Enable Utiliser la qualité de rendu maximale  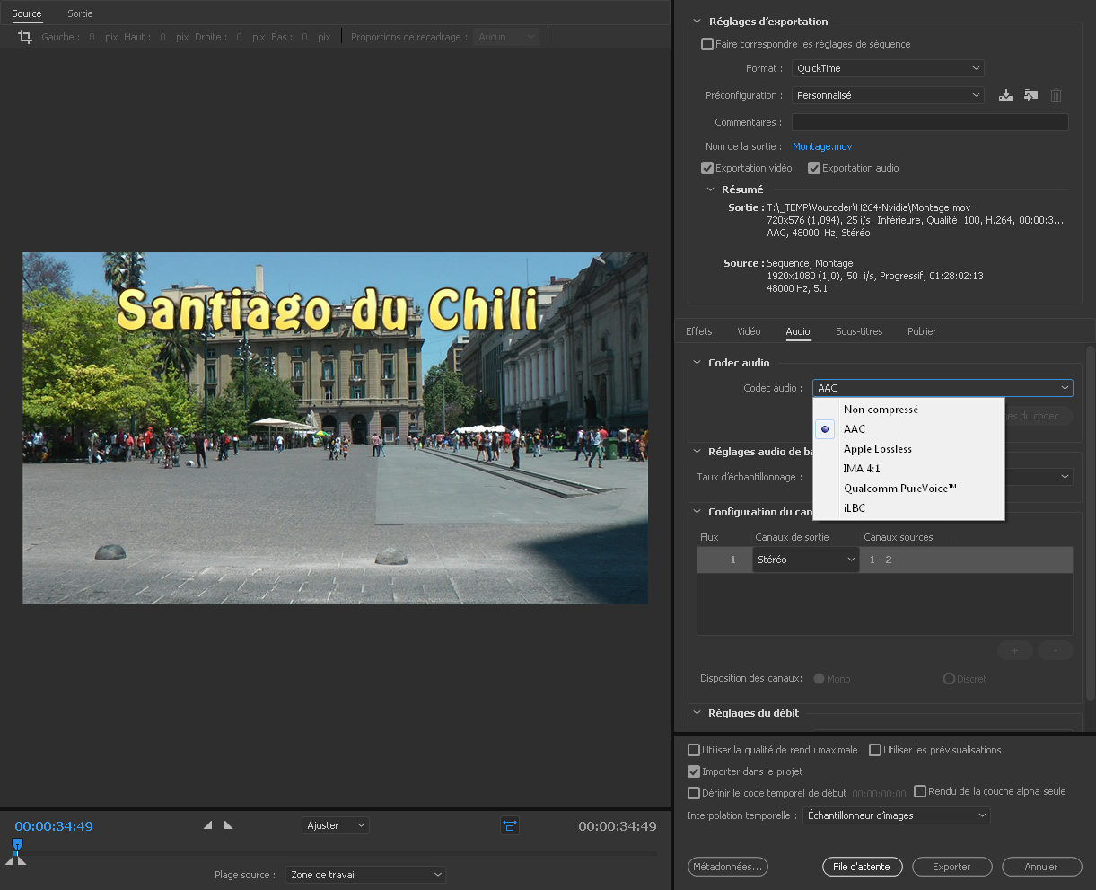[694, 750]
